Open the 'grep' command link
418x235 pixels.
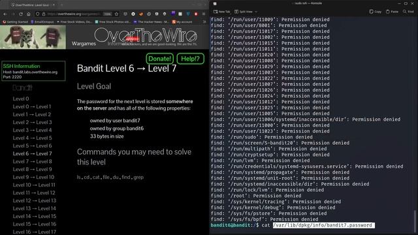[x=138, y=178]
